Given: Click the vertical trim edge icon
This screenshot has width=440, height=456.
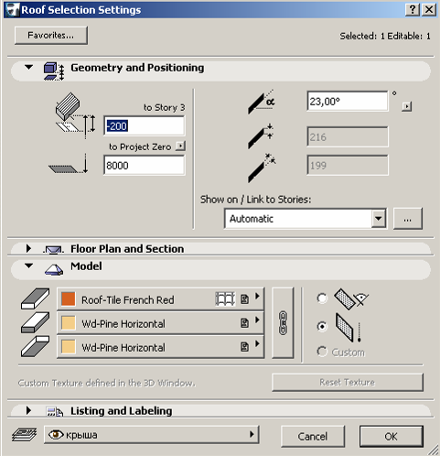Looking at the screenshot, I should tap(349, 328).
